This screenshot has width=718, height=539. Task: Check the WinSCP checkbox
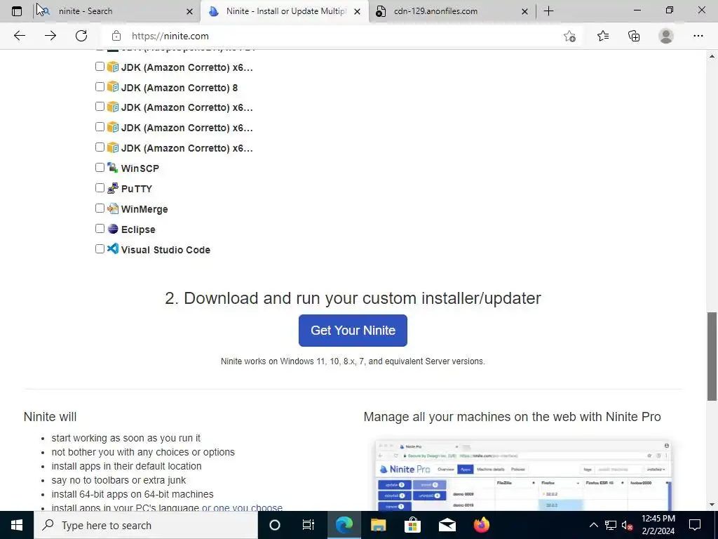click(100, 167)
